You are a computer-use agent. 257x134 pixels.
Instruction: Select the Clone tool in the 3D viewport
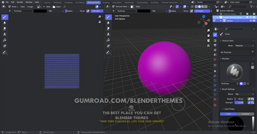click(x=108, y=34)
